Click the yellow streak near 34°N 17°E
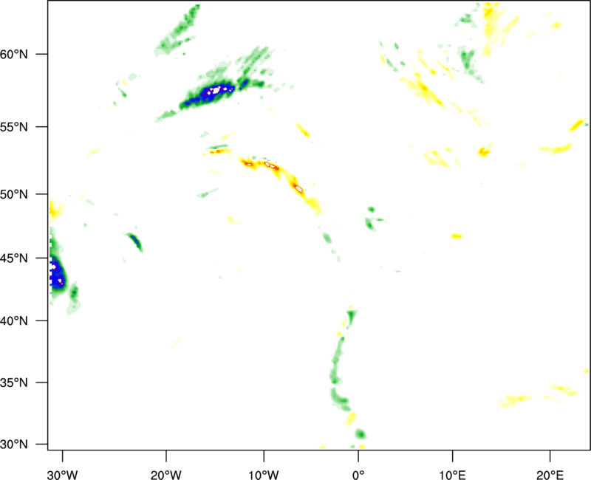The image size is (591, 480). click(517, 400)
